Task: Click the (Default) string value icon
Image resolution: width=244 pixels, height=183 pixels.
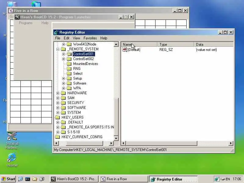Action: pyautogui.click(x=125, y=50)
